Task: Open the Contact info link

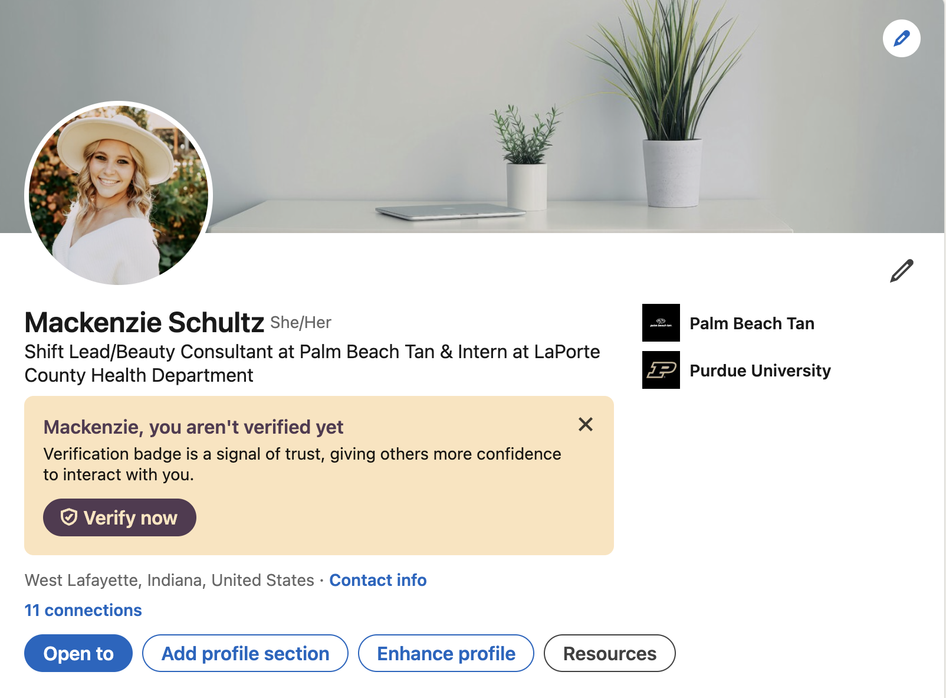Action: coord(377,580)
